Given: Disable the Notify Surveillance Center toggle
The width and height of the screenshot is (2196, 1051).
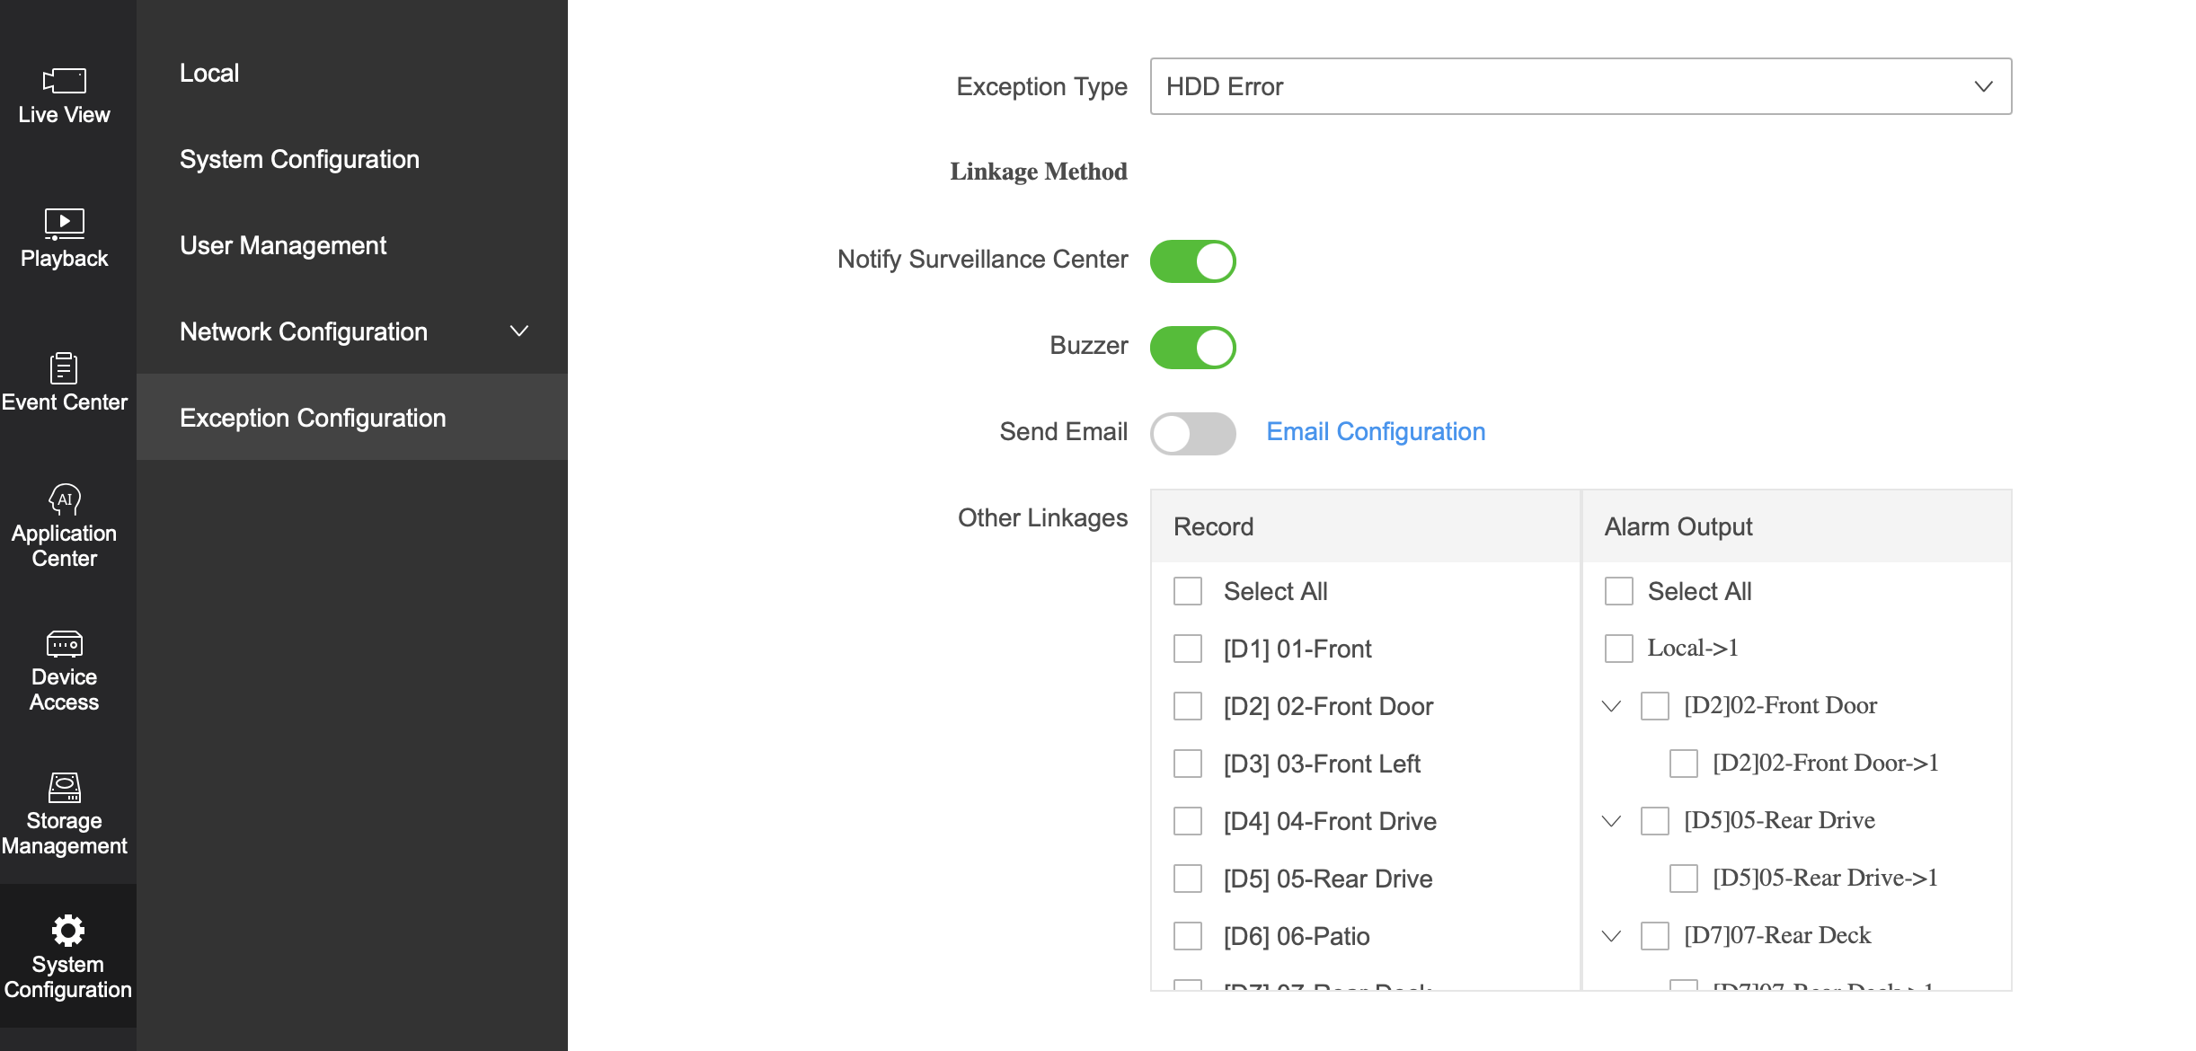Looking at the screenshot, I should pyautogui.click(x=1192, y=261).
